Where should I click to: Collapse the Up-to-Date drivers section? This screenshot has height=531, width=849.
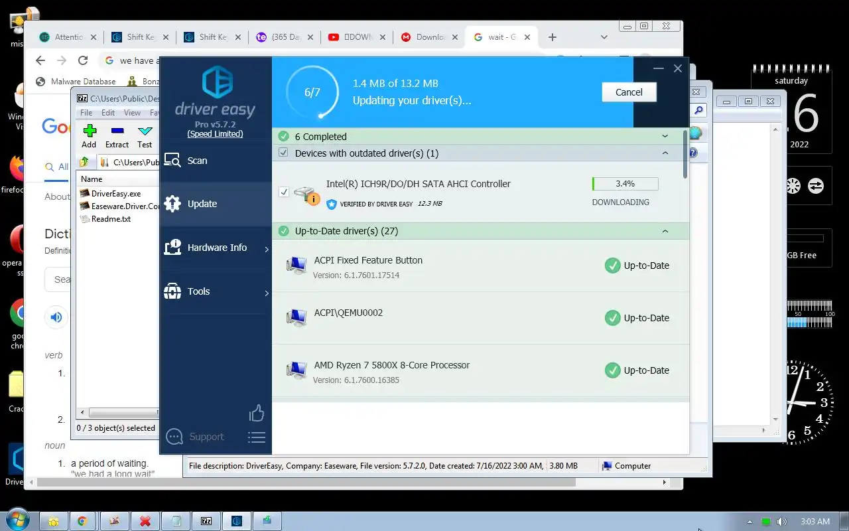click(665, 231)
